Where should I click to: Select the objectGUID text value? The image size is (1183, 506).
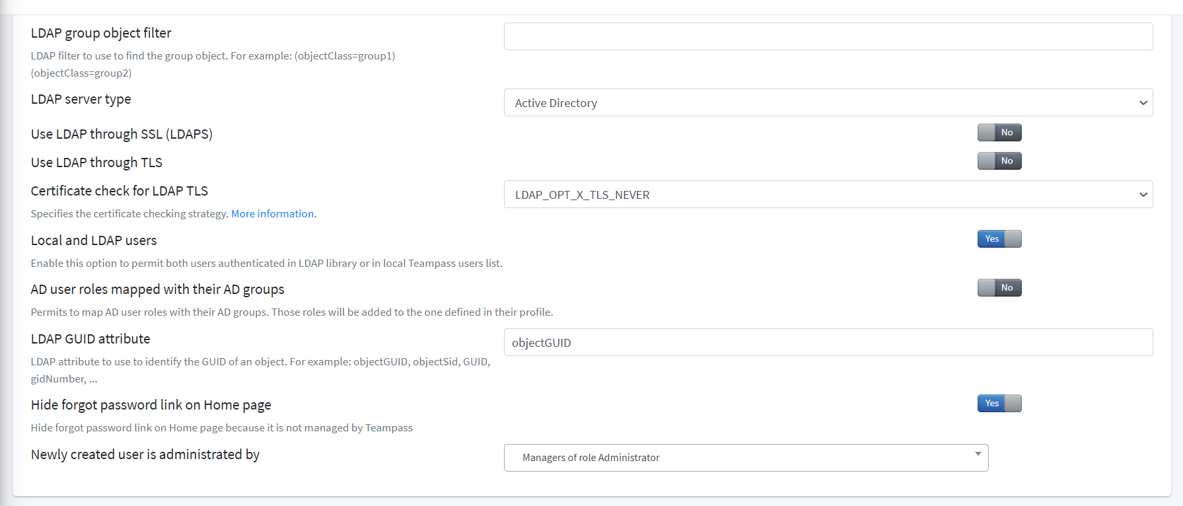[x=542, y=342]
